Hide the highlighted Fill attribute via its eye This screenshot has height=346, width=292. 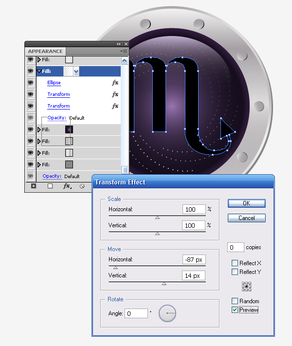pyautogui.click(x=31, y=71)
